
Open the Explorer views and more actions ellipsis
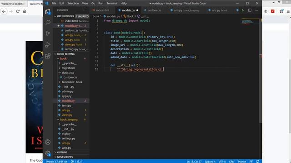(84, 10)
